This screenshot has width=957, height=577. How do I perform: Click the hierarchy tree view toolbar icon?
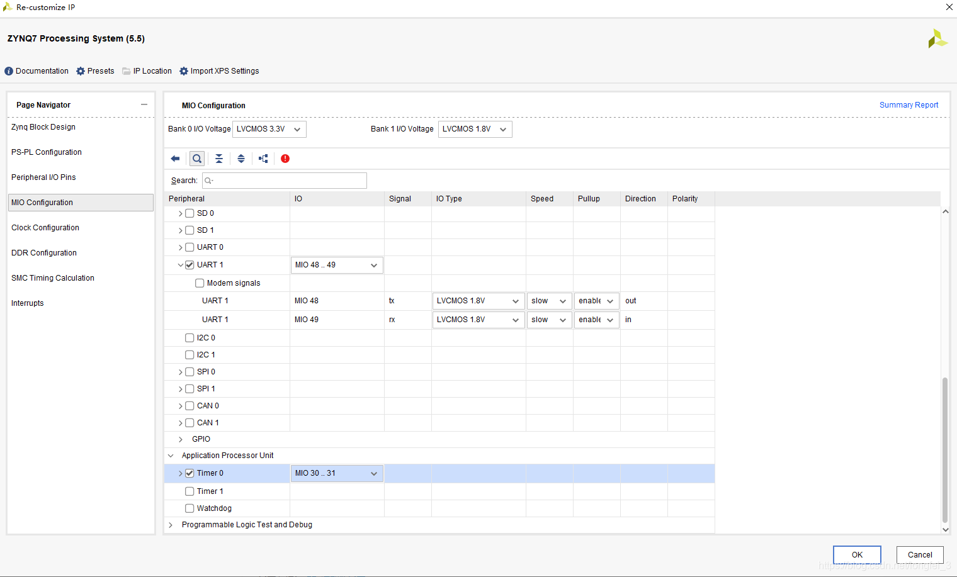[x=263, y=159]
